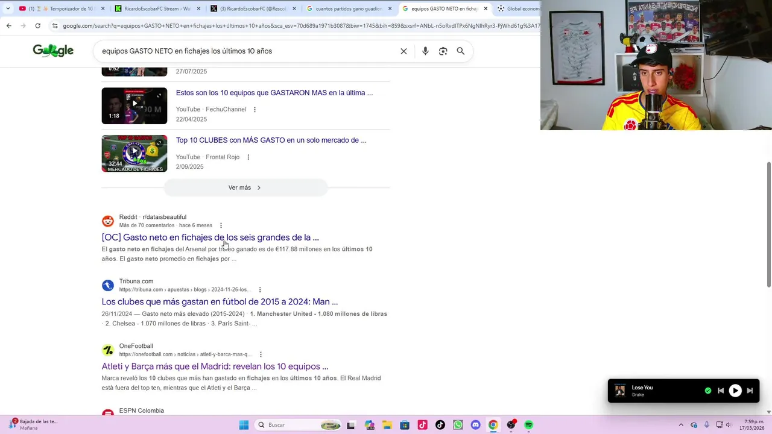Screen dimensions: 772x434
Task: Click the magnifier search submit icon
Action: pyautogui.click(x=461, y=51)
